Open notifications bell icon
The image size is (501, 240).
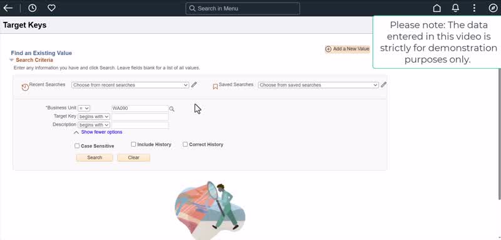click(455, 8)
